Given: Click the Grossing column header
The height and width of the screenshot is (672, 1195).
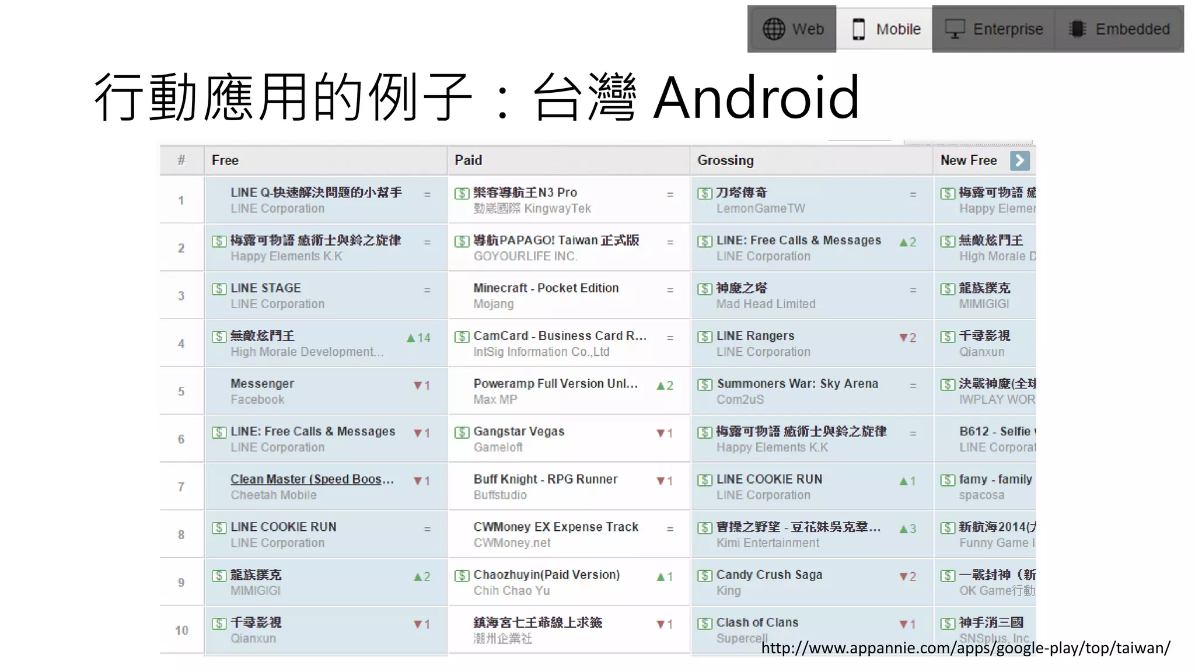Looking at the screenshot, I should (x=725, y=160).
